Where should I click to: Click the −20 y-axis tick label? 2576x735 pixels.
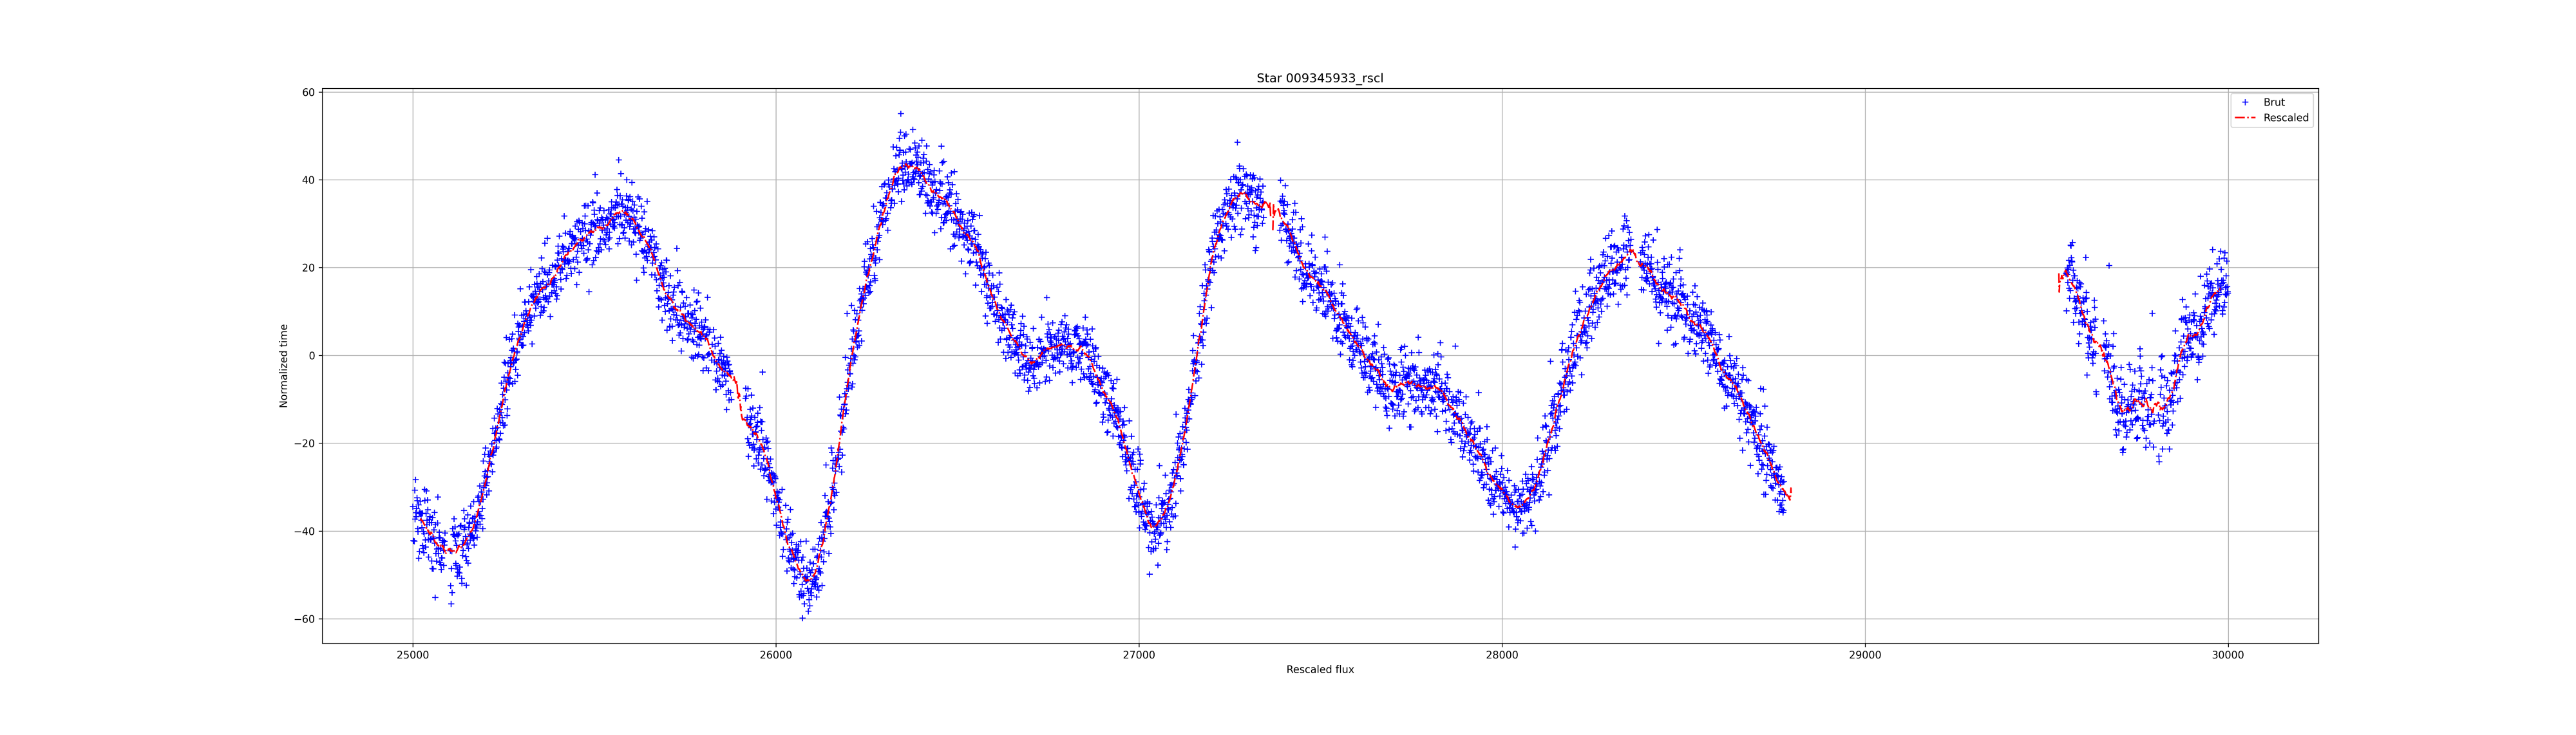[x=304, y=444]
